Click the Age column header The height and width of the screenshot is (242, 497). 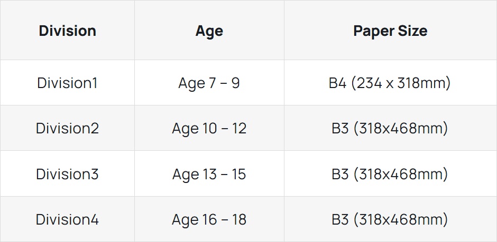[x=209, y=31]
